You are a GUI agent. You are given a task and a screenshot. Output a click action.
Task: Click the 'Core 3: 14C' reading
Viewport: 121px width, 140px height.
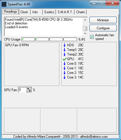click(75, 77)
